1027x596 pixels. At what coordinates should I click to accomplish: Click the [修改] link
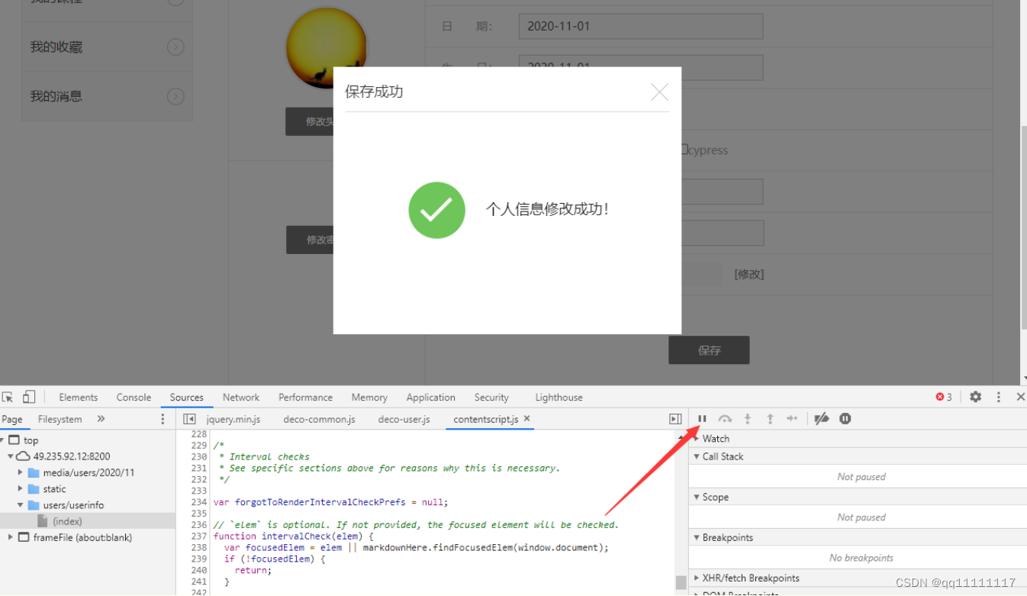[749, 274]
